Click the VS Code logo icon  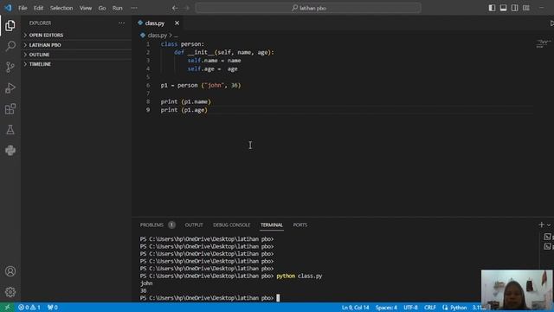[8, 8]
